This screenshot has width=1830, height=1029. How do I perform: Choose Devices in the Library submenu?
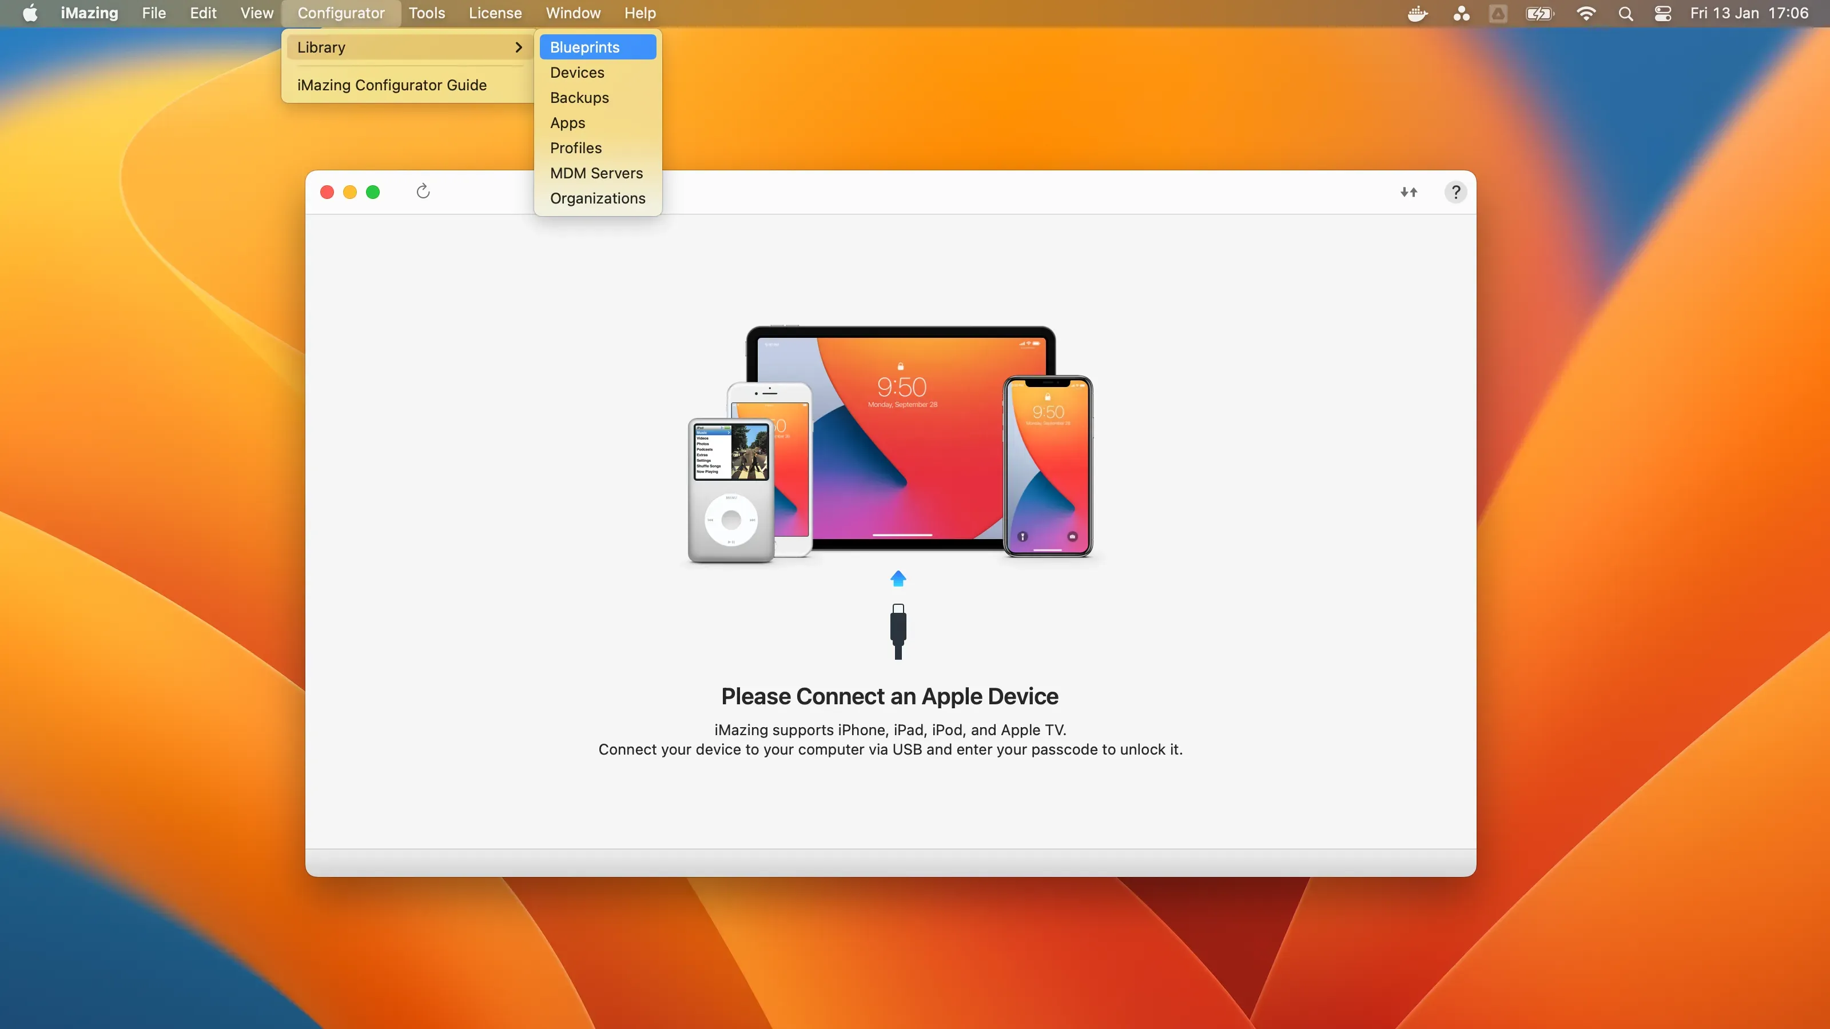tap(577, 73)
